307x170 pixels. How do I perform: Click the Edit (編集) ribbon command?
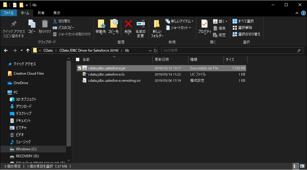click(219, 28)
